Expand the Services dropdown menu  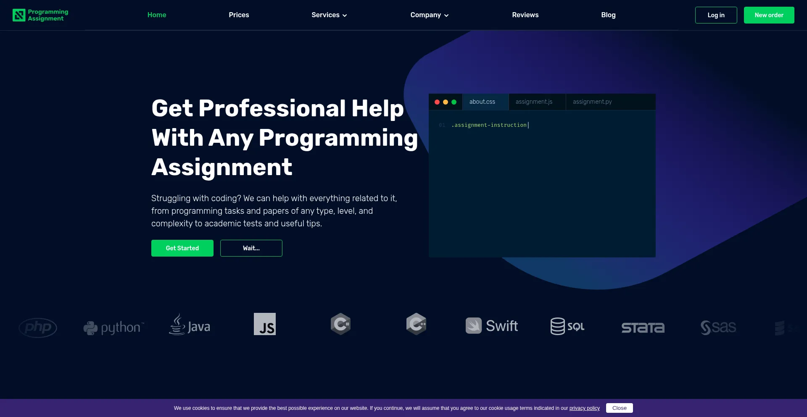pos(329,15)
